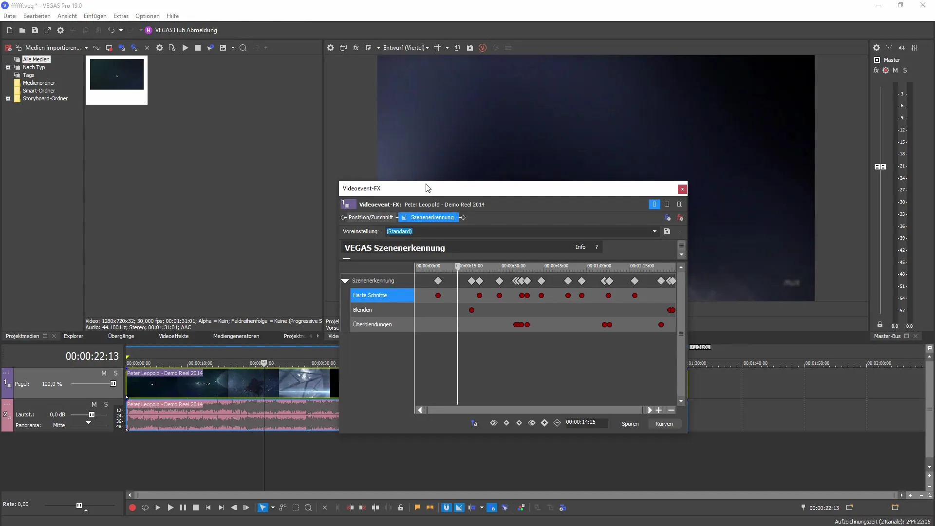
Task: Insert a region with the double flag icon
Action: coord(430,507)
